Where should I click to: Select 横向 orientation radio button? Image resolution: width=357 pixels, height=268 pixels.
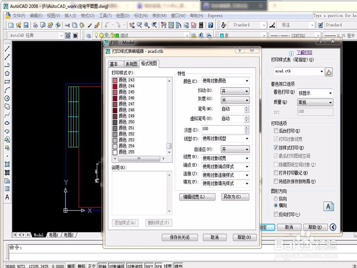[276, 205]
